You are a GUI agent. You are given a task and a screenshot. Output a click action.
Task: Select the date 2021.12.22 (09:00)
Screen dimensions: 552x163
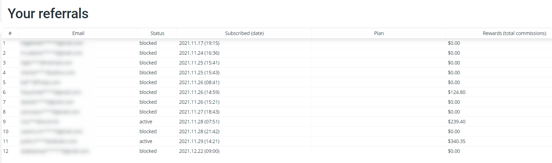[x=199, y=151]
